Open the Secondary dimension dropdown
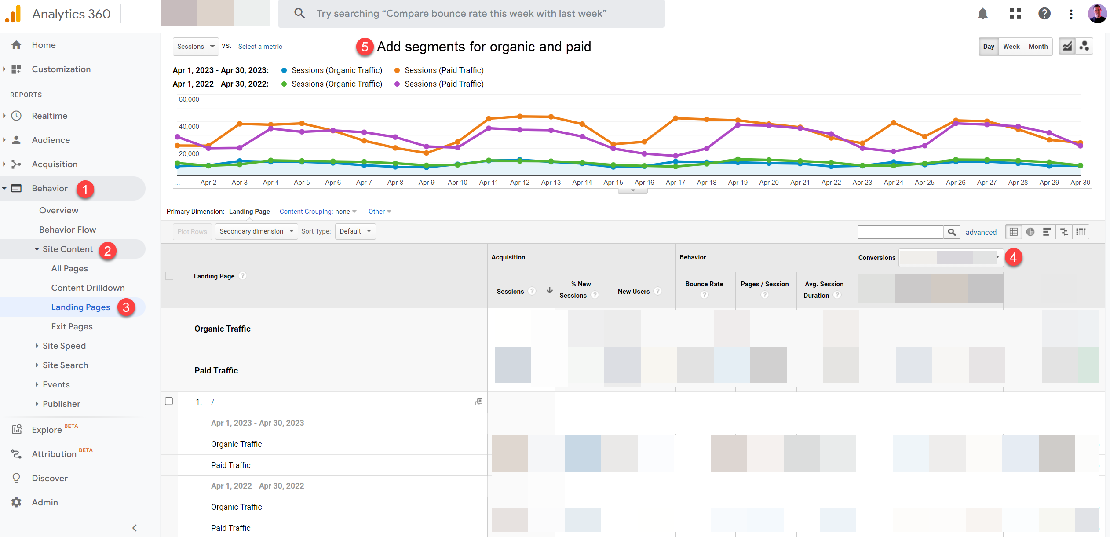Image resolution: width=1110 pixels, height=537 pixels. coord(255,231)
